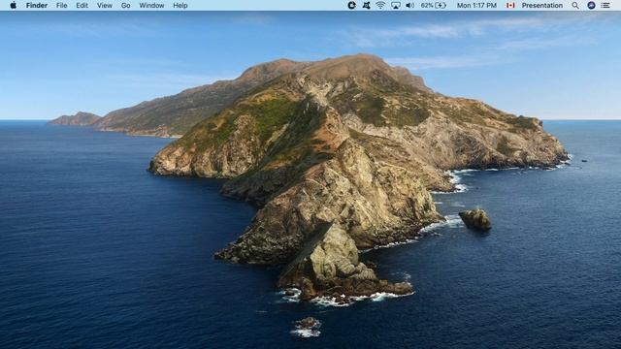621x349 pixels.
Task: Open the Apple menu
Action: 13,5
